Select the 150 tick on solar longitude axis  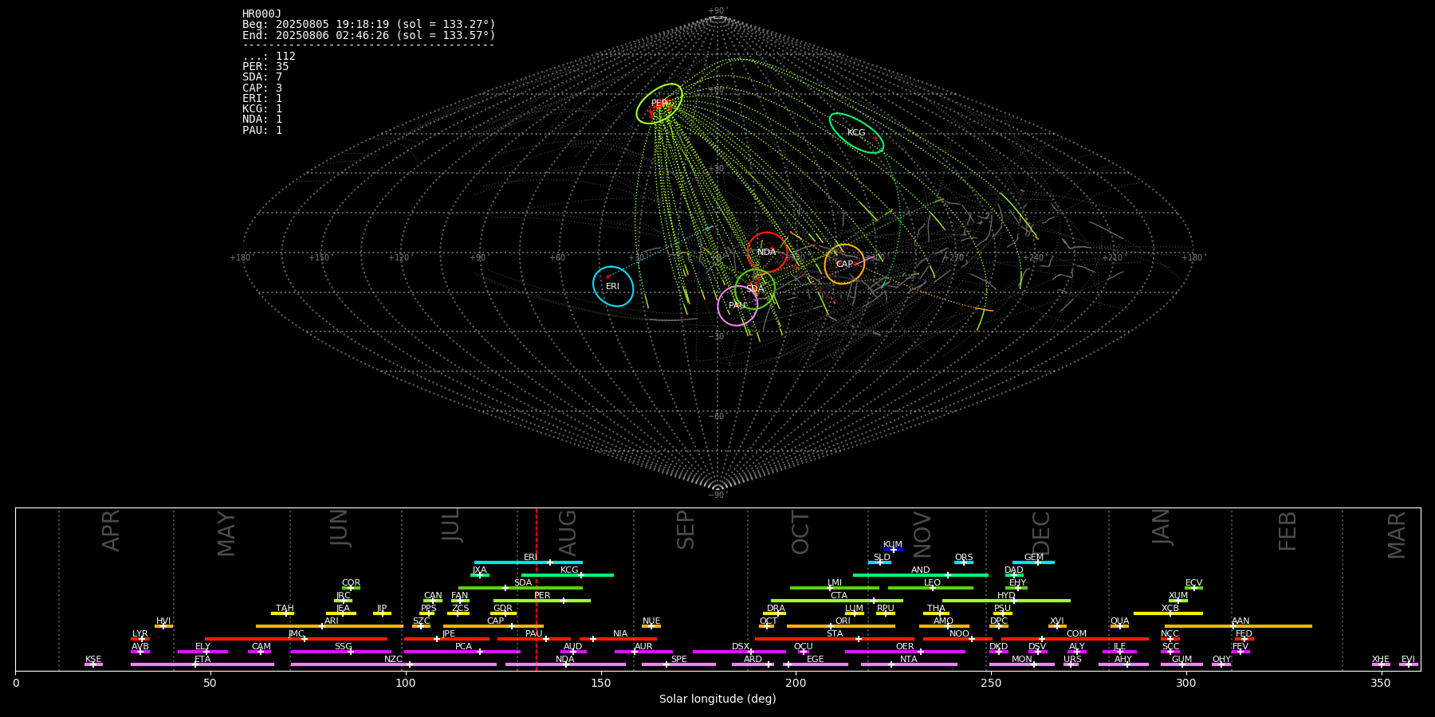[601, 683]
